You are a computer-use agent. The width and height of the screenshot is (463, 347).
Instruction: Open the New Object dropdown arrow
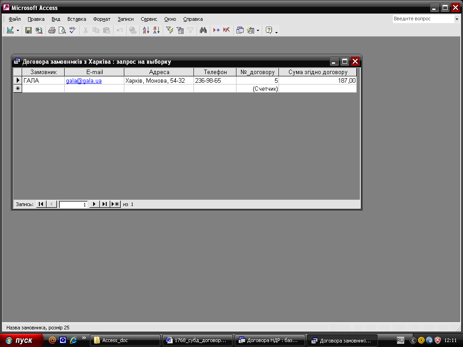258,30
